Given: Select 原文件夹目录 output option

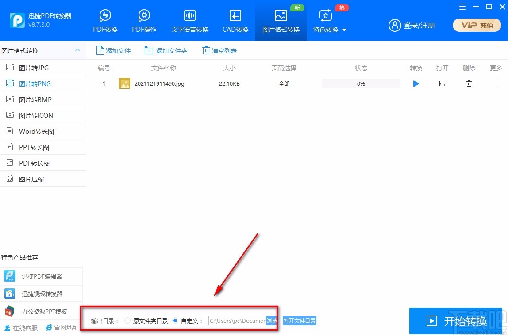Looking at the screenshot, I should point(127,321).
